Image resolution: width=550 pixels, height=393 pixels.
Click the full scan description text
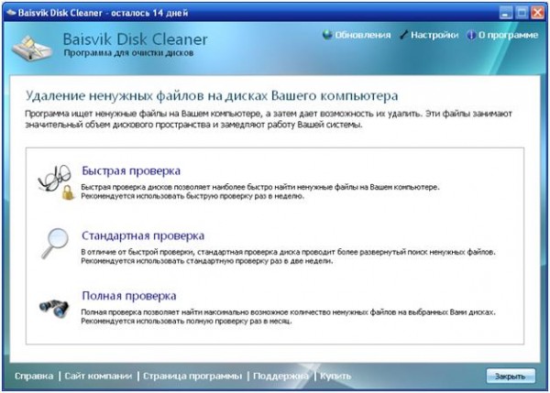288,317
